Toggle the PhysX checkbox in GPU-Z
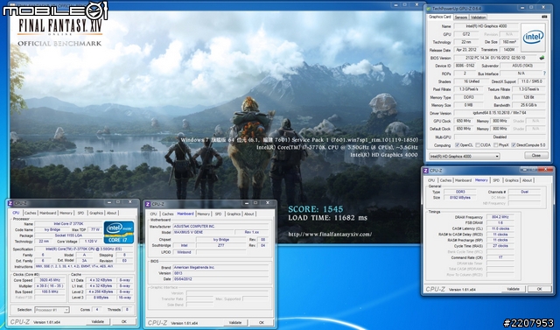Screen dimensions: 560x330 click(x=495, y=145)
